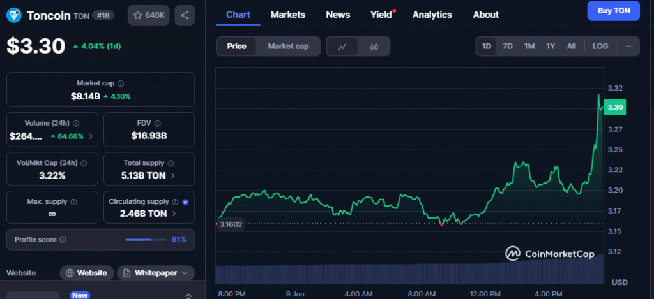
Task: Click the $16.93B FDV value
Action: tap(149, 136)
